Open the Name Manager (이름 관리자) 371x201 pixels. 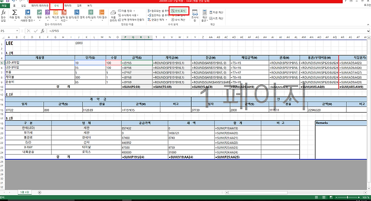(x=113, y=15)
